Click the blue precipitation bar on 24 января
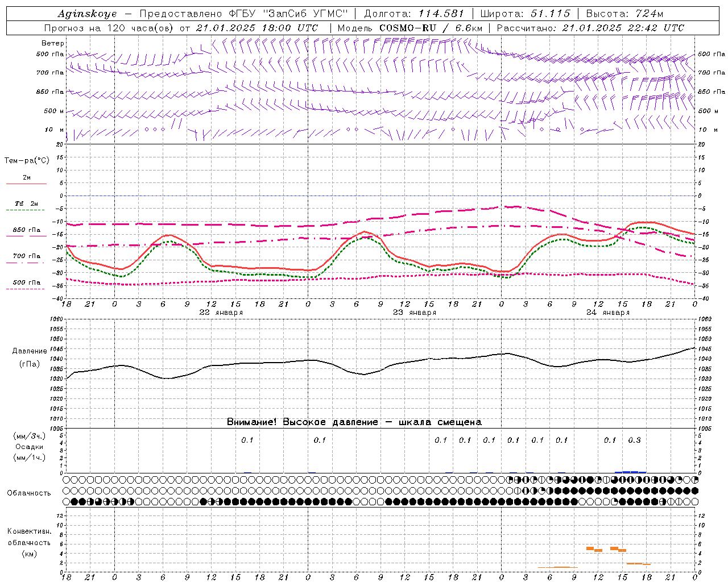 tap(631, 472)
